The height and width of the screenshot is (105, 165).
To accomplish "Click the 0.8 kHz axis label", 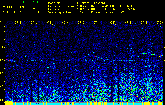I will coord(2,73).
